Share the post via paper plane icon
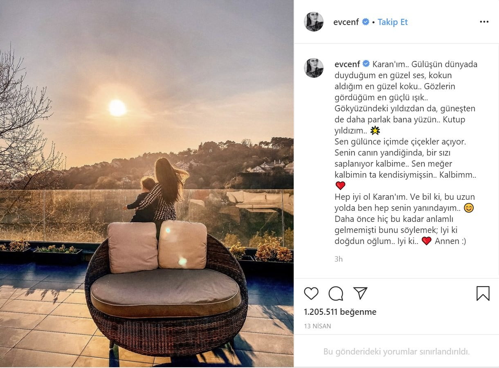The width and height of the screenshot is (499, 368). pos(360,293)
